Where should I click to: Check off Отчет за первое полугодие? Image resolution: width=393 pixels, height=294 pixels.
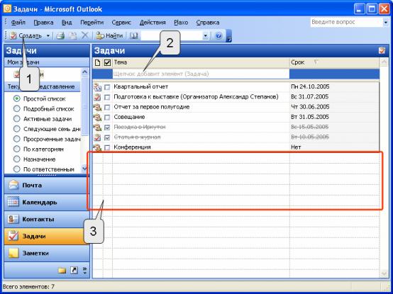[107, 108]
